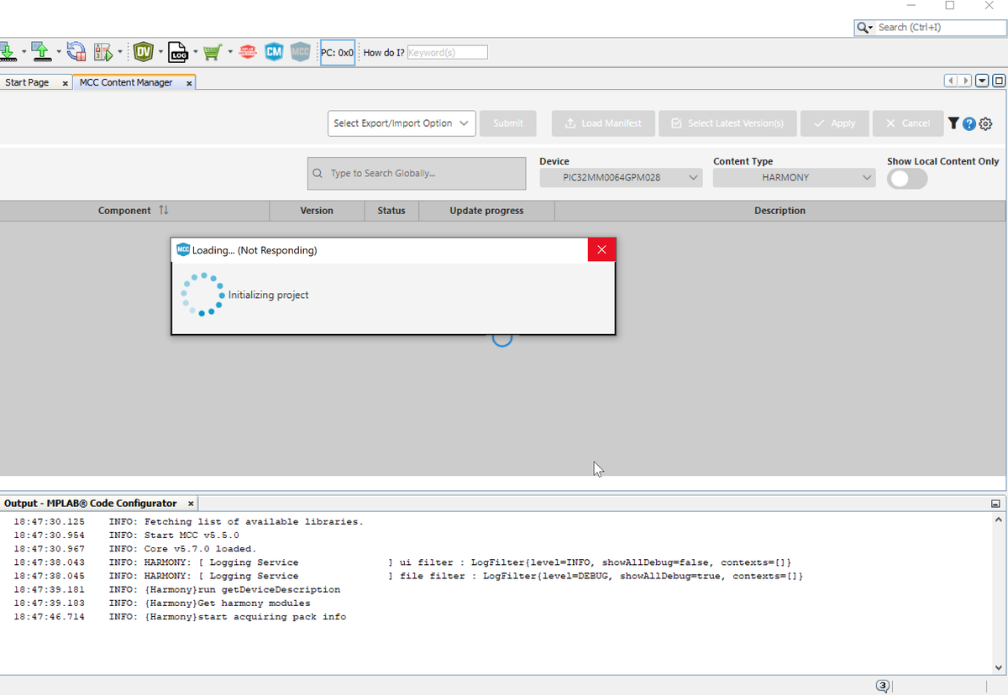Image resolution: width=1008 pixels, height=695 pixels.
Task: Close the Output MPLAB Code Configurator tab
Action: coord(191,504)
